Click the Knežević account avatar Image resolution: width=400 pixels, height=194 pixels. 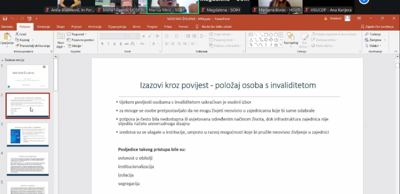click(x=347, y=18)
